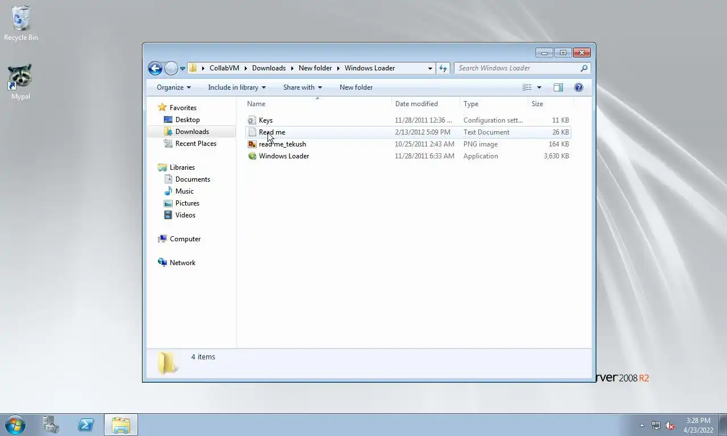Image resolution: width=727 pixels, height=436 pixels.
Task: Sort files by Type column
Action: [494, 104]
